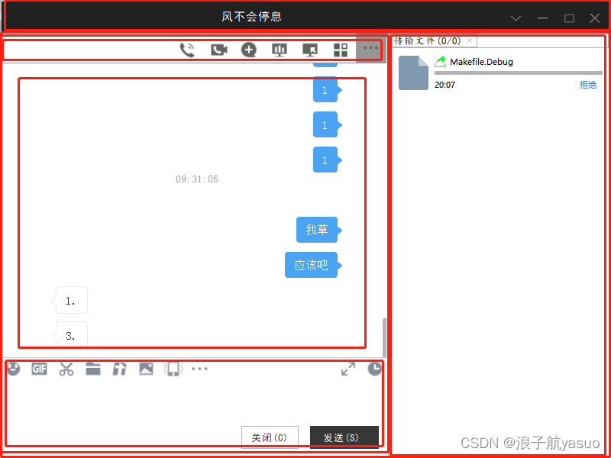Open the four-squares apps icon

[x=341, y=50]
